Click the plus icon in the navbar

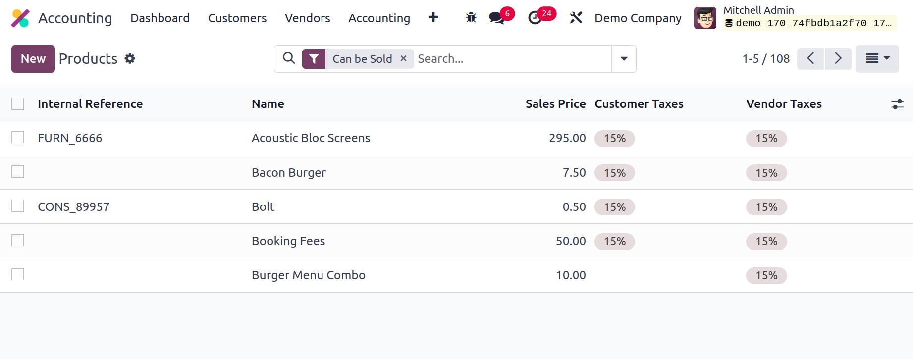(x=433, y=18)
